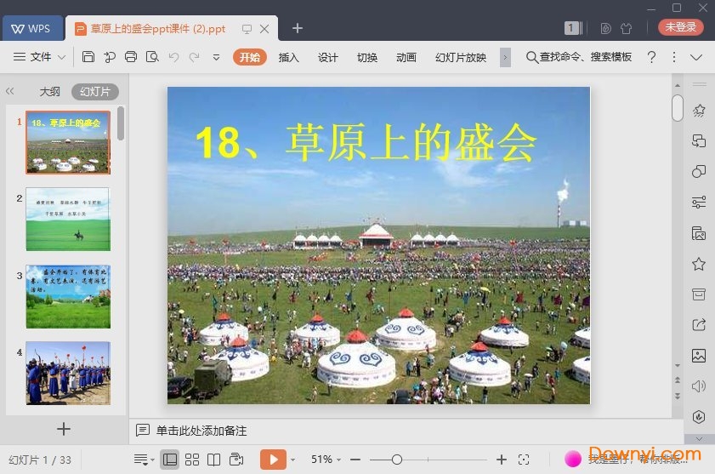Add a new slide with plus button

[x=64, y=429]
